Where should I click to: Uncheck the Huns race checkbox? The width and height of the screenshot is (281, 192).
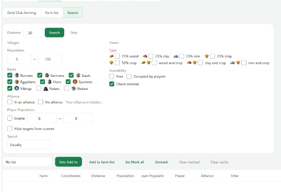coord(43,82)
